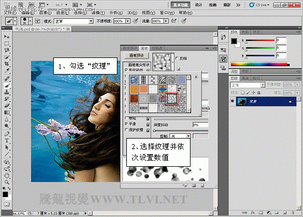The height and width of the screenshot is (217, 303).
Task: Select the Path Selection tool
Action: [7, 147]
